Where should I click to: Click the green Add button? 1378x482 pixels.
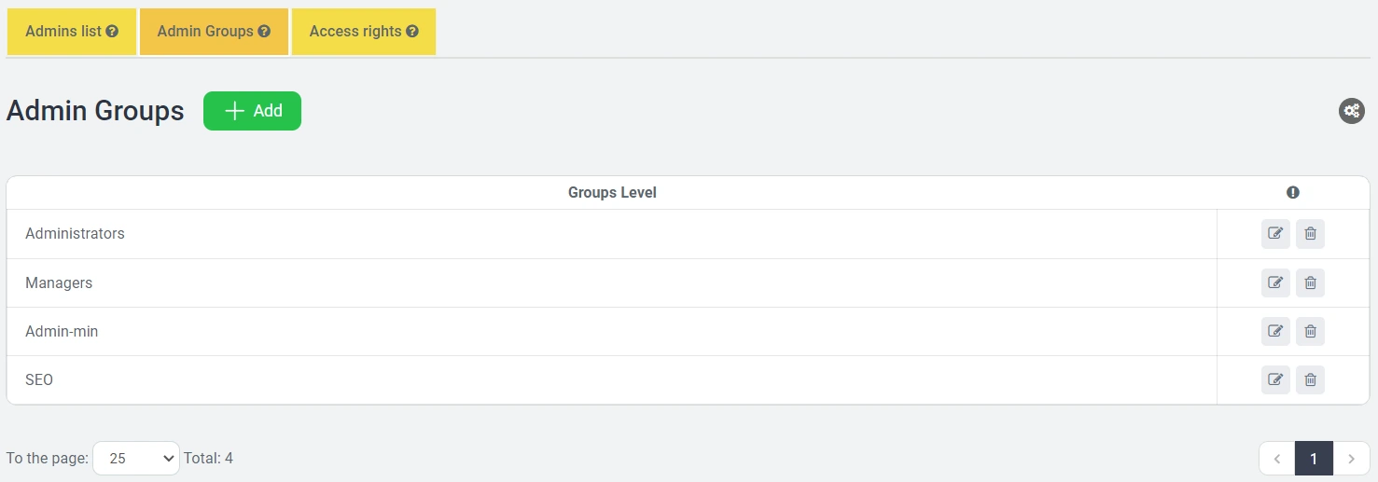tap(252, 111)
